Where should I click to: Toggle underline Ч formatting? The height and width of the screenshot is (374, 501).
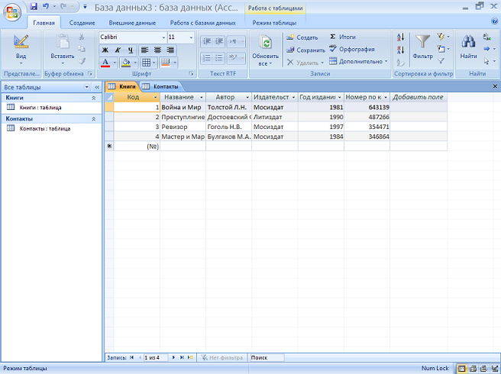click(131, 50)
